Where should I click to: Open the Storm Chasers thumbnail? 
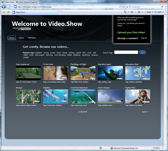click(110, 97)
